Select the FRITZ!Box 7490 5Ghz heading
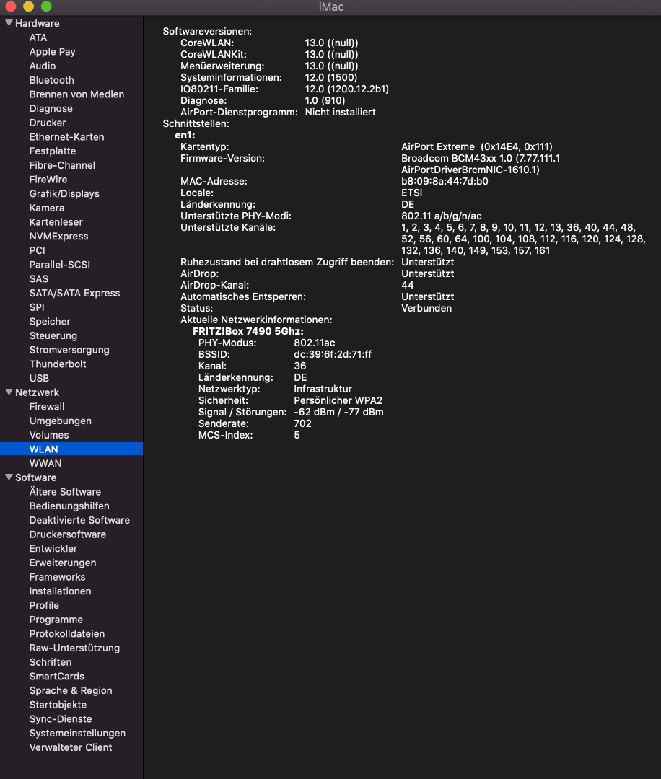Viewport: 661px width, 779px height. pos(248,331)
